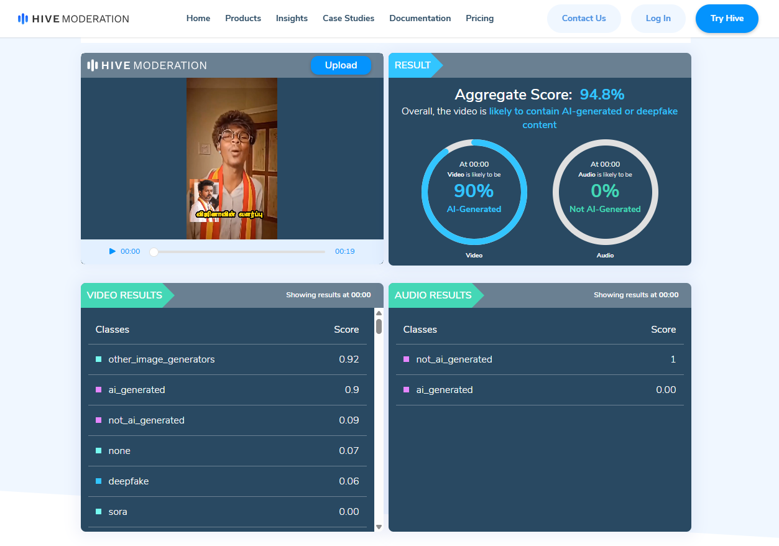Click the Hive Moderation logo in header
The image size is (779, 546).
[x=73, y=19]
